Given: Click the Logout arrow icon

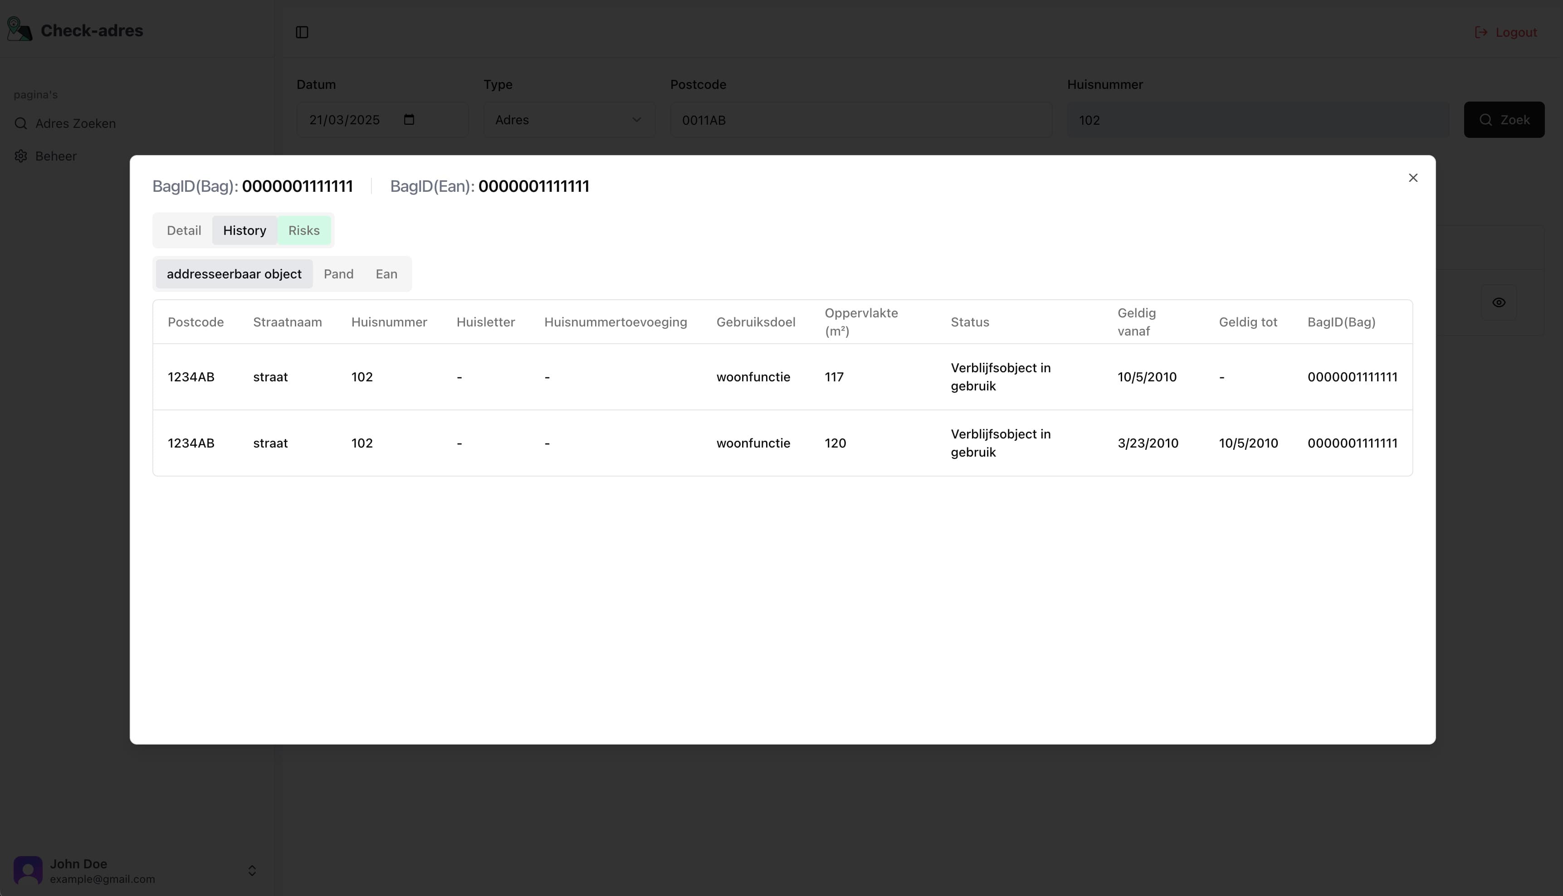Looking at the screenshot, I should pyautogui.click(x=1480, y=32).
